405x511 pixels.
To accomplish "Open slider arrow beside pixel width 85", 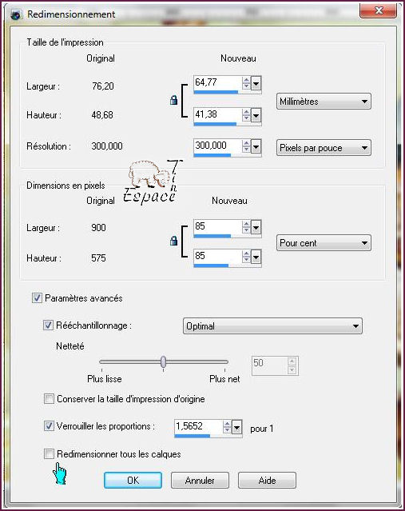I will 256,227.
